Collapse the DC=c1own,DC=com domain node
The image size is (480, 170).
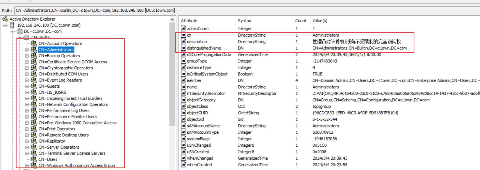tap(12, 31)
